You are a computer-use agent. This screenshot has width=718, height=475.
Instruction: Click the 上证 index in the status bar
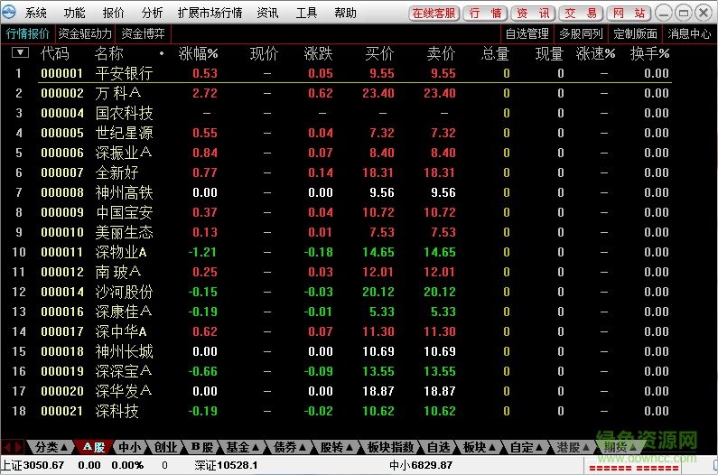coord(33,465)
